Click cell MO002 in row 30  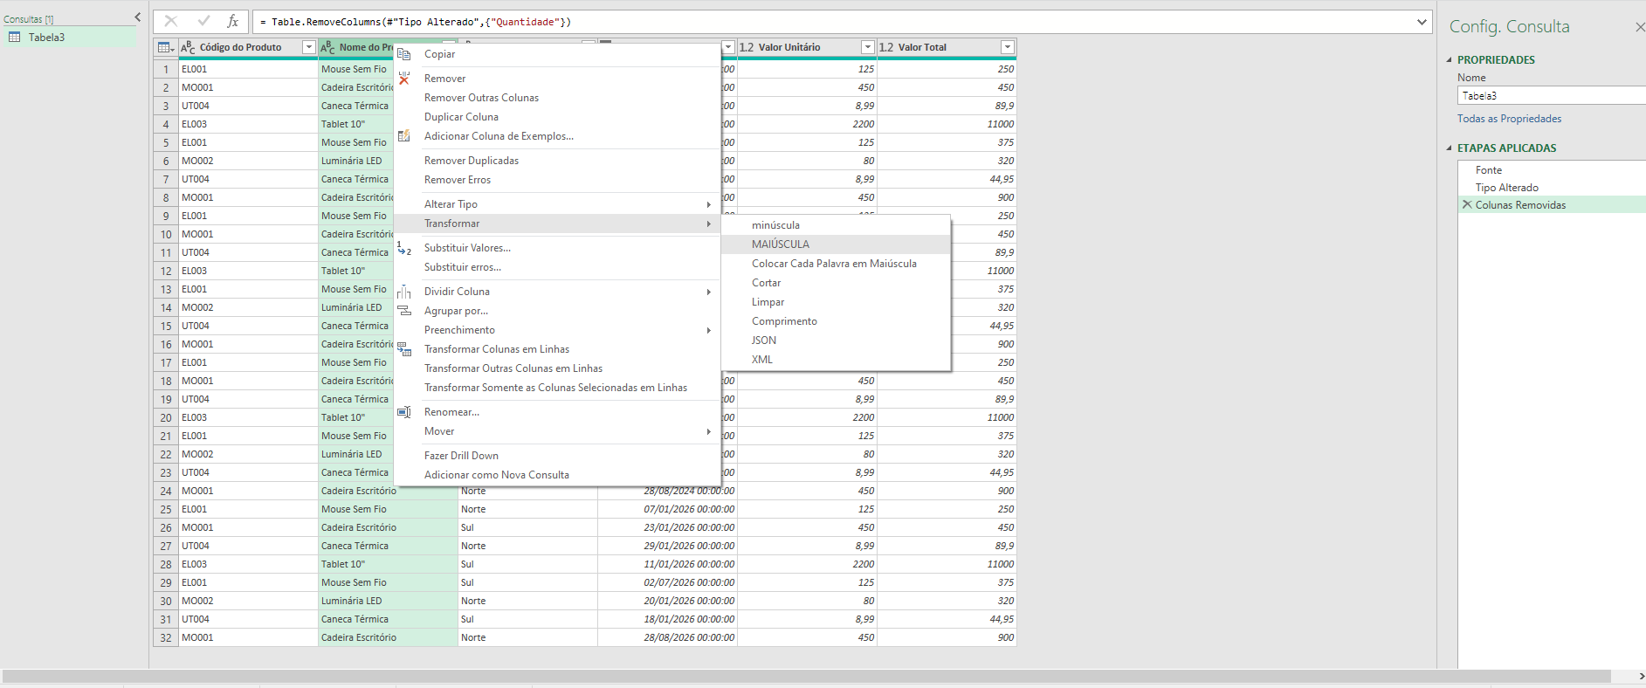tap(248, 601)
